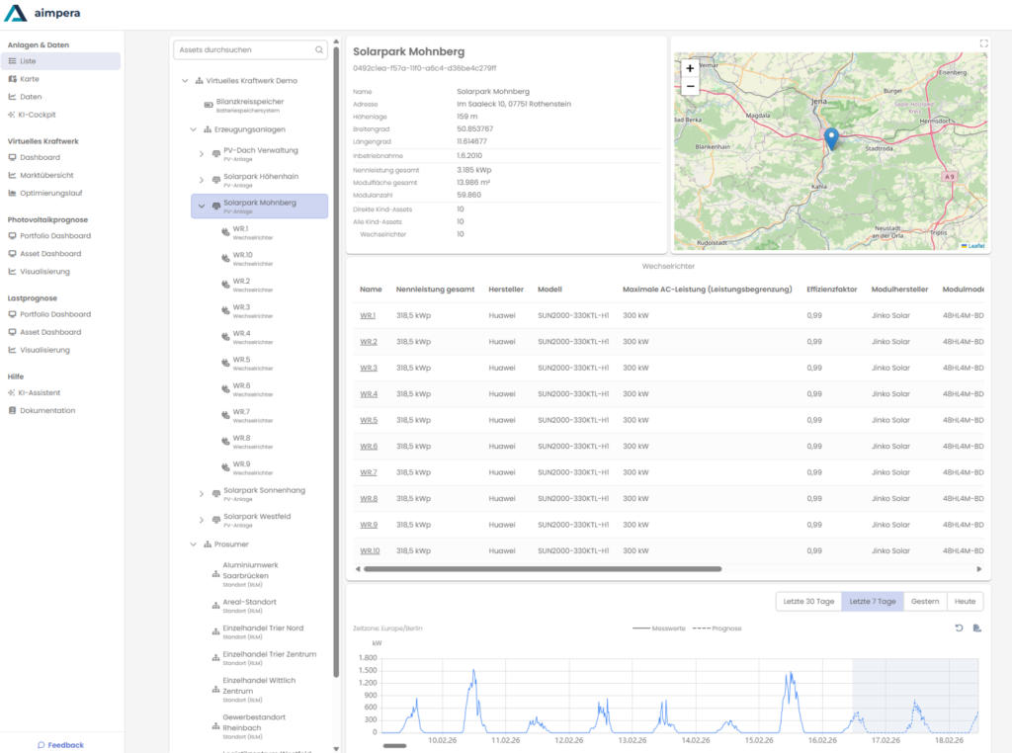1012x753 pixels.
Task: Open Karte in the sidebar
Action: click(x=30, y=79)
